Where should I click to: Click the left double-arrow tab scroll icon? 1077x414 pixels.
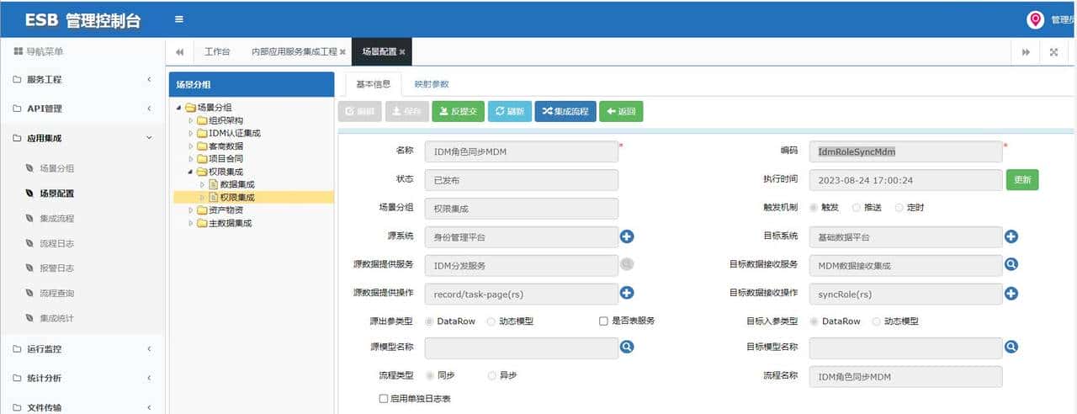pos(179,52)
